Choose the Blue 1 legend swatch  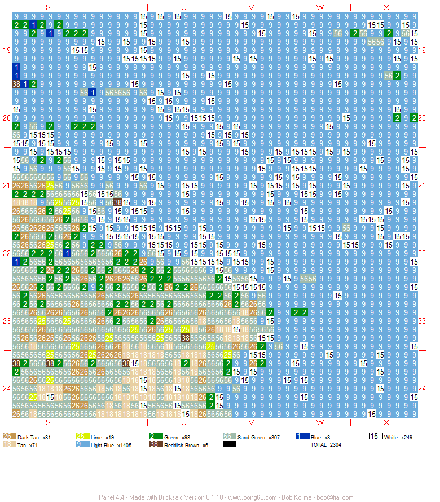pos(302,436)
